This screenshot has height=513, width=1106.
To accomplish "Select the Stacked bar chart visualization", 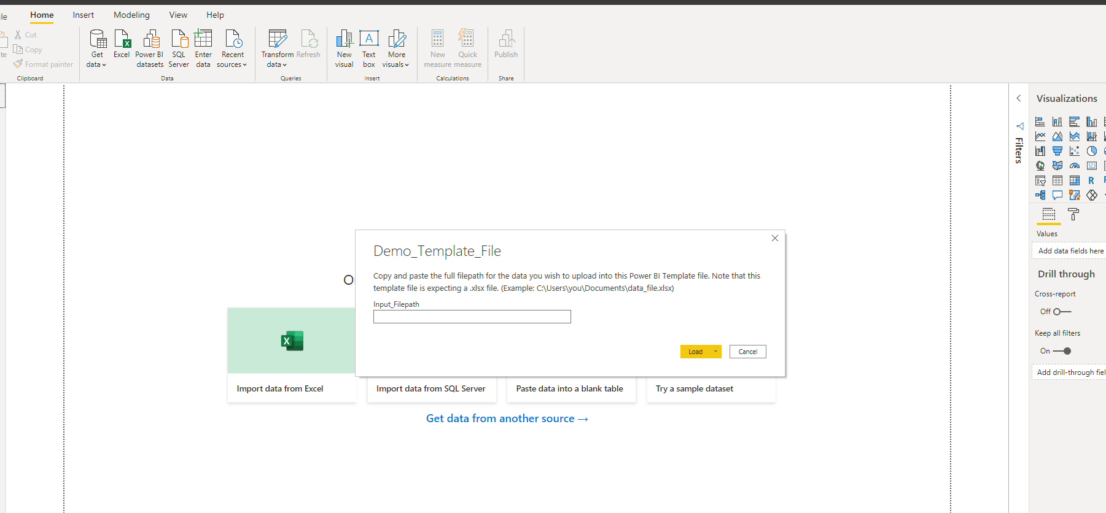I will pos(1040,121).
